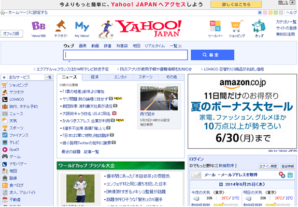298x207 pixels.
Task: Click the home icon for homepage setting
Action: (x=3, y=13)
